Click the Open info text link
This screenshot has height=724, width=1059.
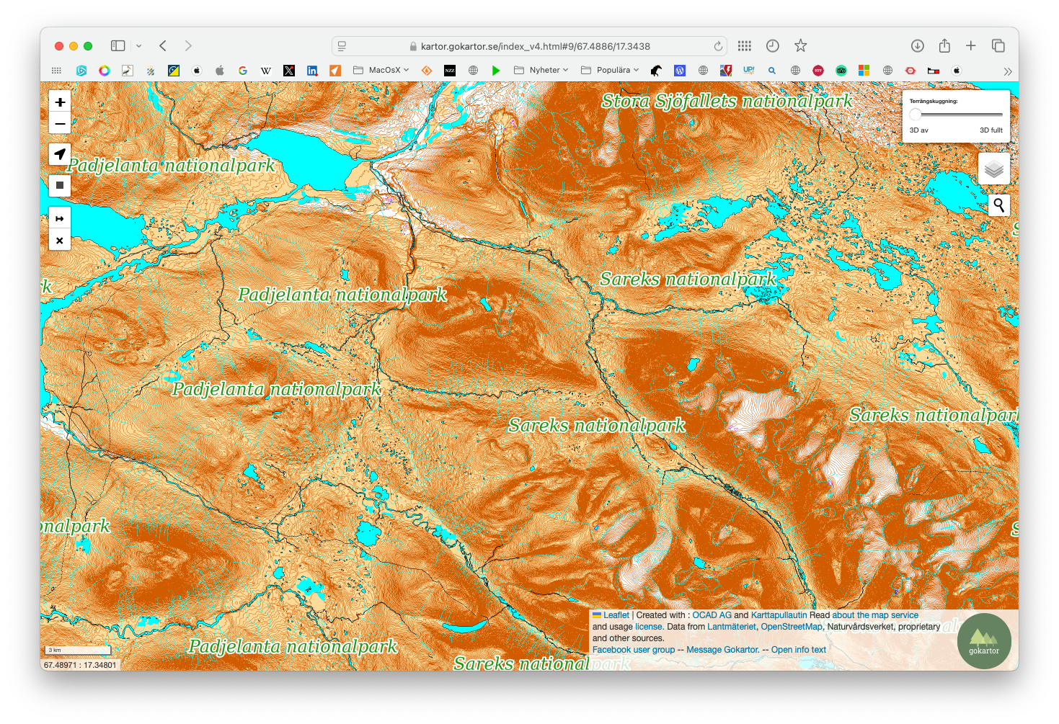point(798,650)
